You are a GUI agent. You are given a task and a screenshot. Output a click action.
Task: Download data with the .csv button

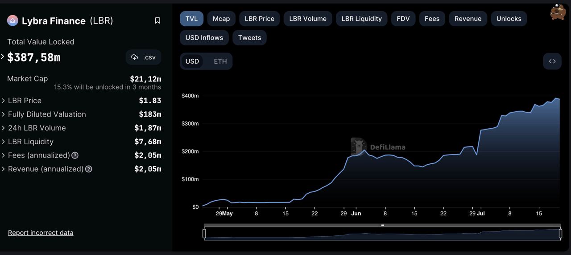pos(144,57)
